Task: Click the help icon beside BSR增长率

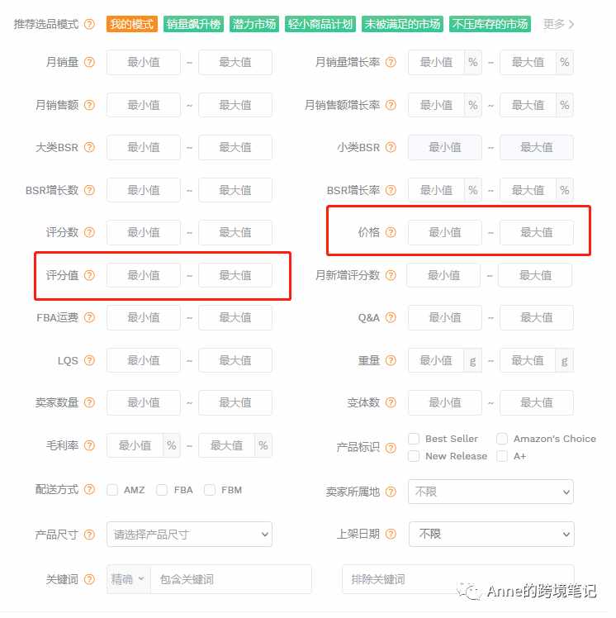Action: pyautogui.click(x=391, y=190)
